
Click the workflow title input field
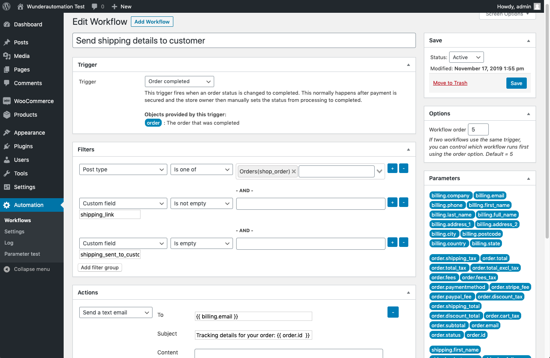pyautogui.click(x=244, y=41)
